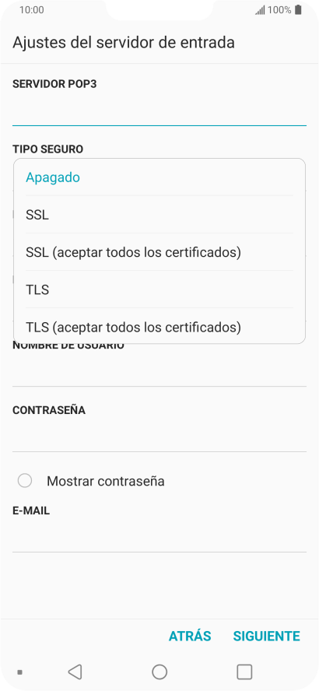The width and height of the screenshot is (319, 691).
Task: Toggle Mostrar contraseña radio button
Action: [x=25, y=481]
